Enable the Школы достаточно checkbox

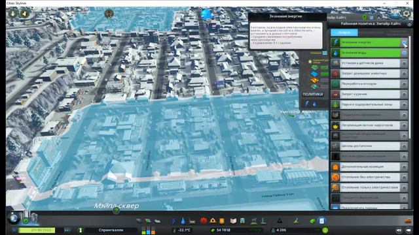point(404,146)
